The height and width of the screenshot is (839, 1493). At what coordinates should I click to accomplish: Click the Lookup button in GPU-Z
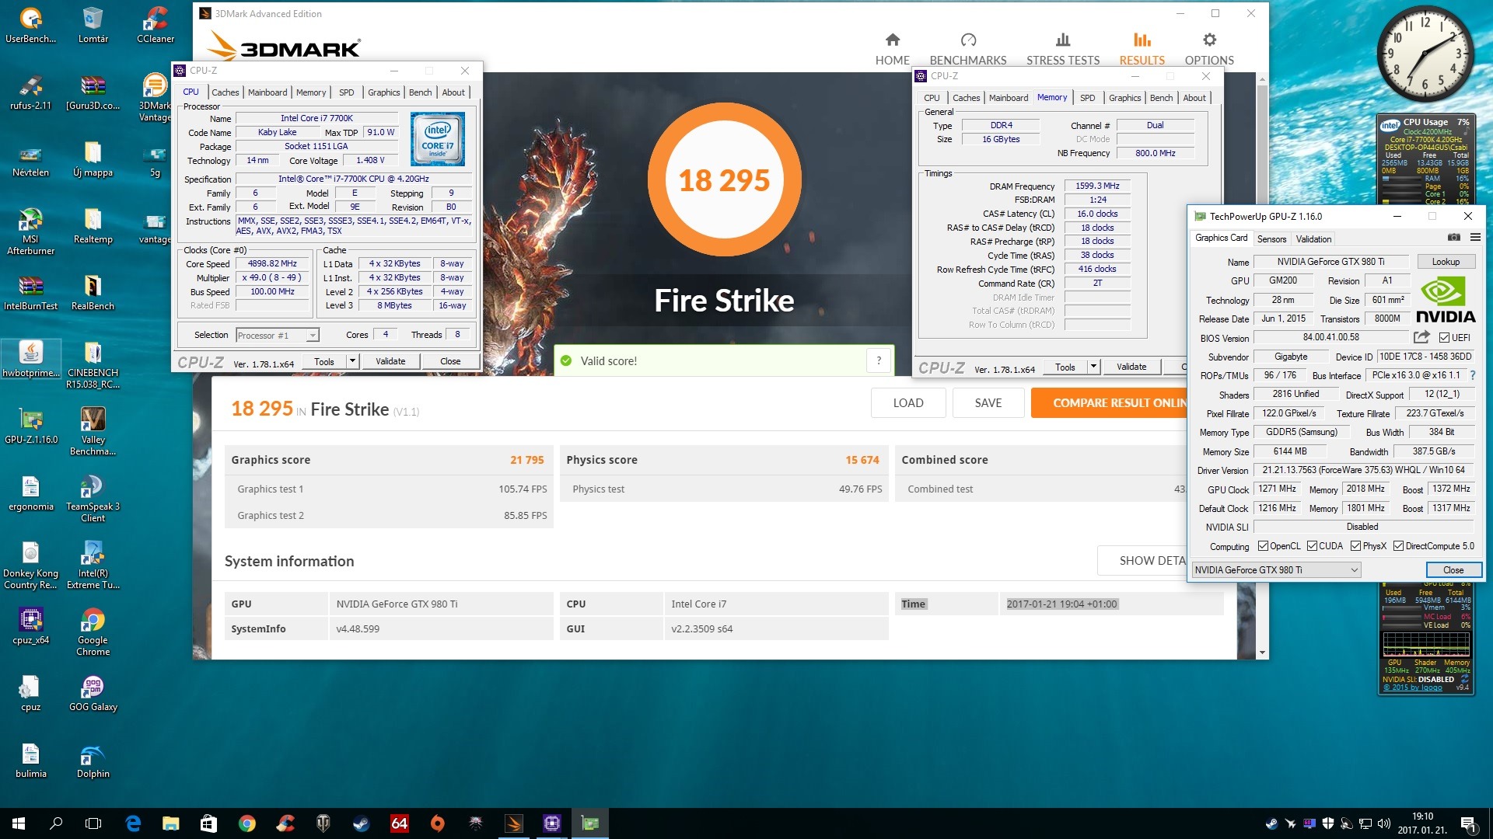[x=1446, y=262]
